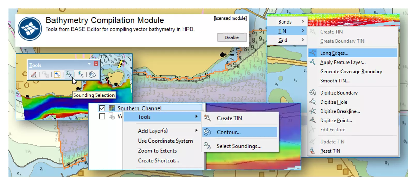Check the empty checkbox below Southern Channel
The image size is (417, 187).
point(102,116)
